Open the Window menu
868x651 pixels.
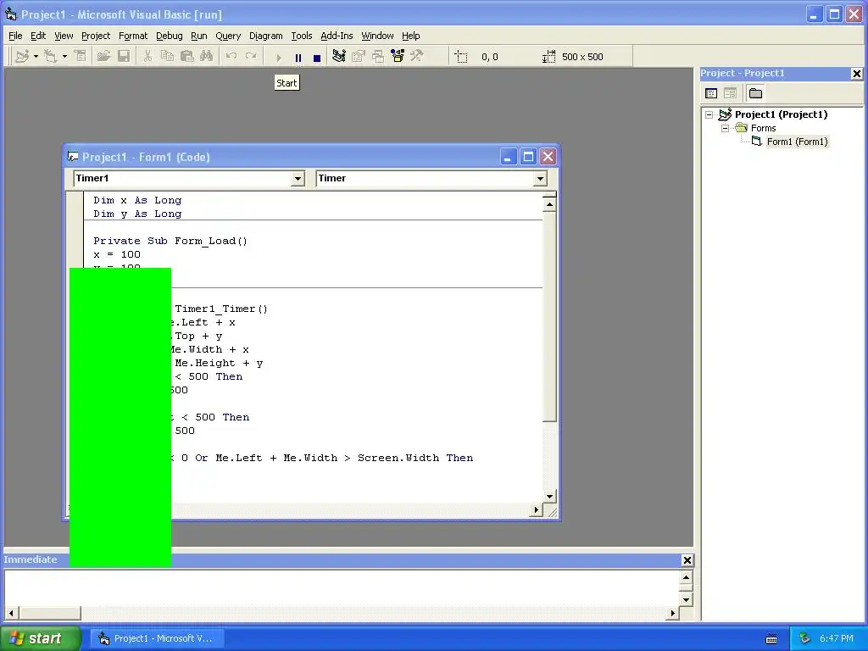tap(377, 36)
